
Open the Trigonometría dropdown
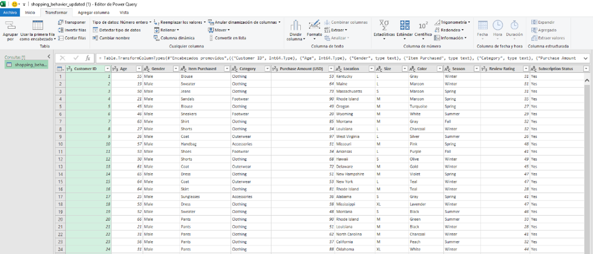click(x=452, y=22)
